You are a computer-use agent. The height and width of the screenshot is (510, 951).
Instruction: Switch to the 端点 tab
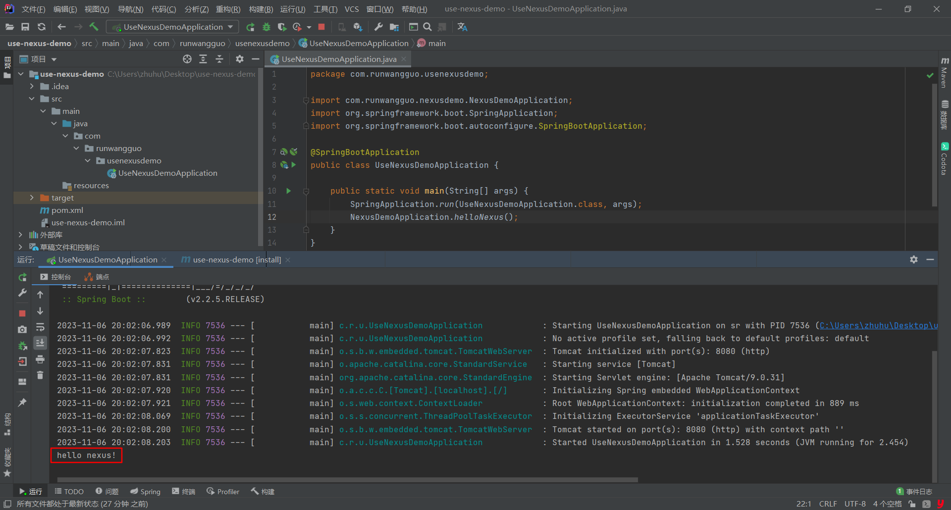[x=97, y=277]
